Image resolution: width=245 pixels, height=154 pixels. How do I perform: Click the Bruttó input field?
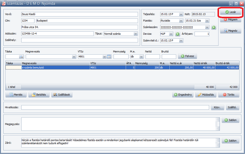[169, 57]
